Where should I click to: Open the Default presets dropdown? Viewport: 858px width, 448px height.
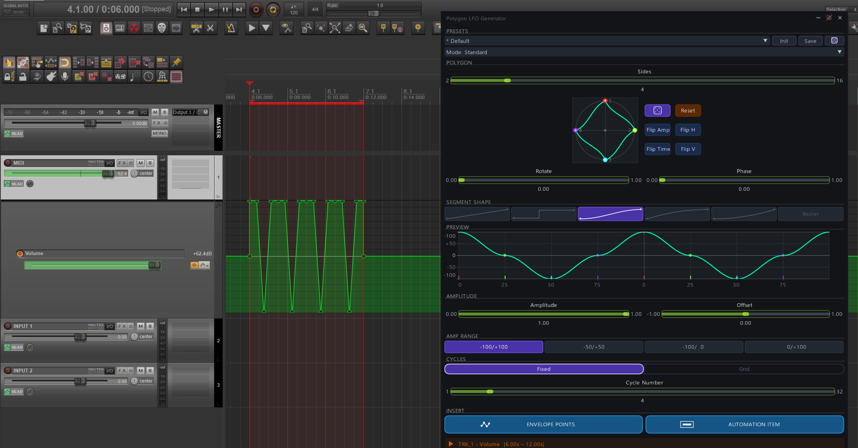coord(607,41)
